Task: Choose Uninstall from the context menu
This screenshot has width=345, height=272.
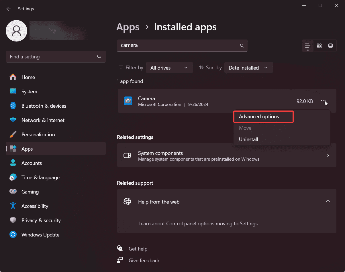Action: [x=248, y=139]
